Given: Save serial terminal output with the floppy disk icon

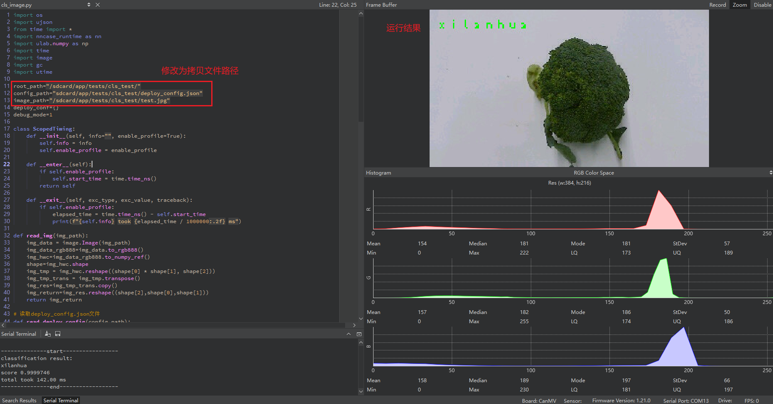Looking at the screenshot, I should [58, 334].
